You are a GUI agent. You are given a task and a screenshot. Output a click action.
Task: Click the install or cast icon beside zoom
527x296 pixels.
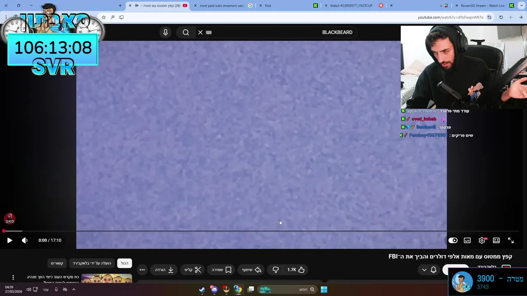[121, 17]
